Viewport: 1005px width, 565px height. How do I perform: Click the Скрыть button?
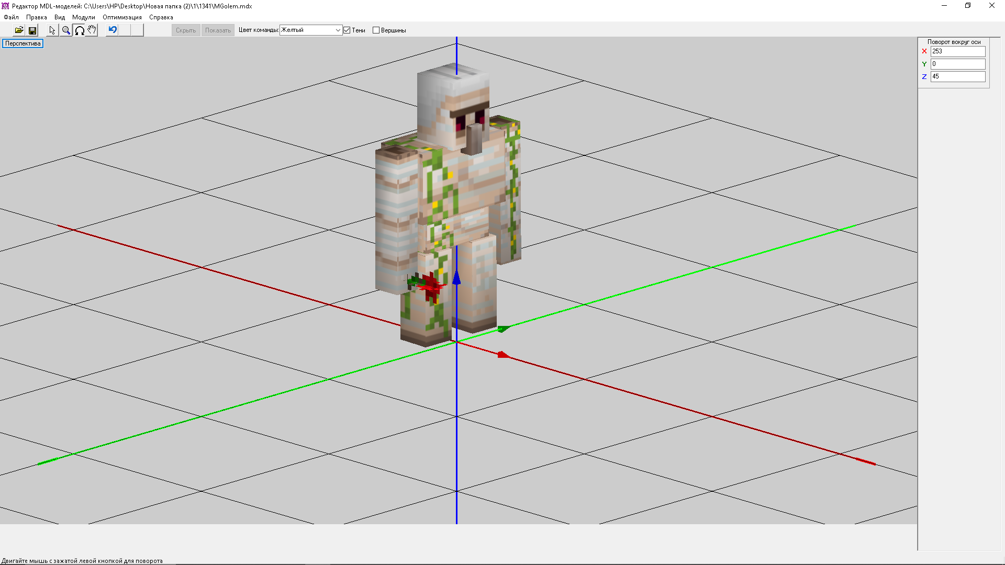point(186,30)
